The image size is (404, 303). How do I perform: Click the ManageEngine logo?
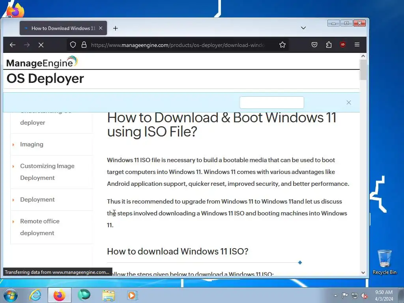point(42,62)
